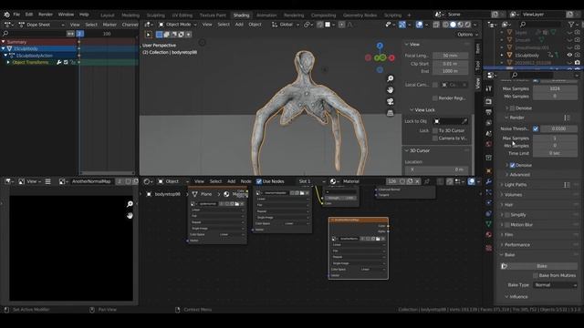Open the Render properties tab icon
Viewport: 584px width, 328px height.
pos(489,101)
